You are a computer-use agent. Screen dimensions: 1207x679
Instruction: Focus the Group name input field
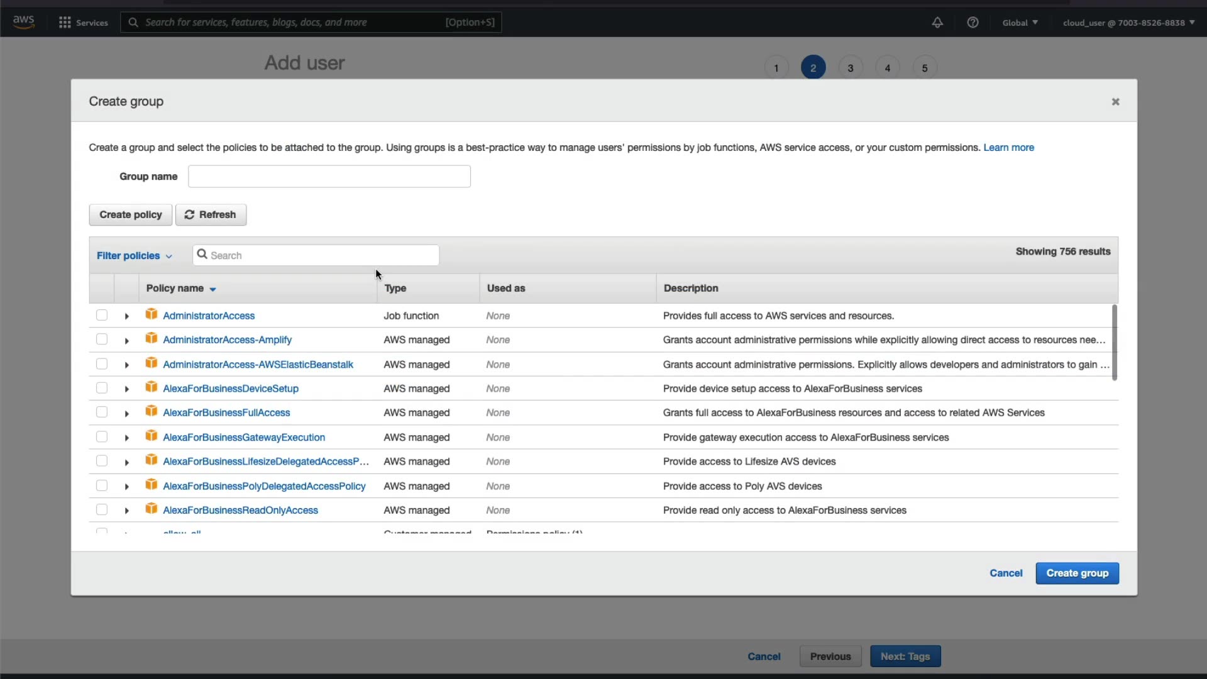click(329, 177)
